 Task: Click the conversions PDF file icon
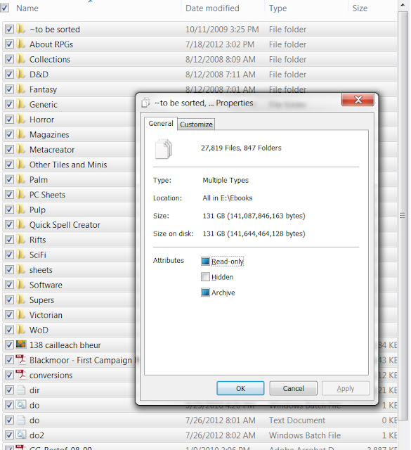[20, 375]
